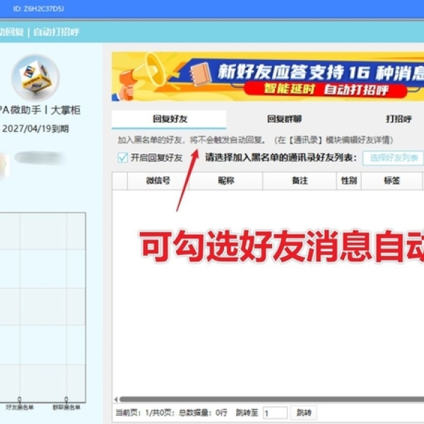Click the 选择好友列表 button

[394, 158]
